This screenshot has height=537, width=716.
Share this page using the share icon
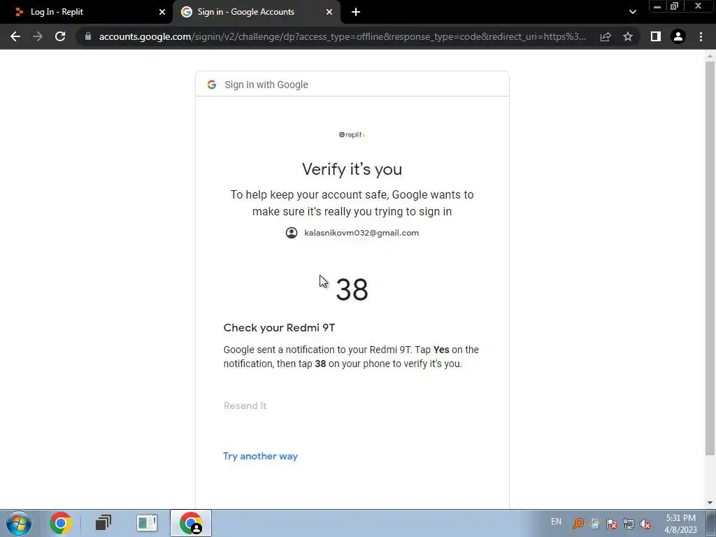606,36
